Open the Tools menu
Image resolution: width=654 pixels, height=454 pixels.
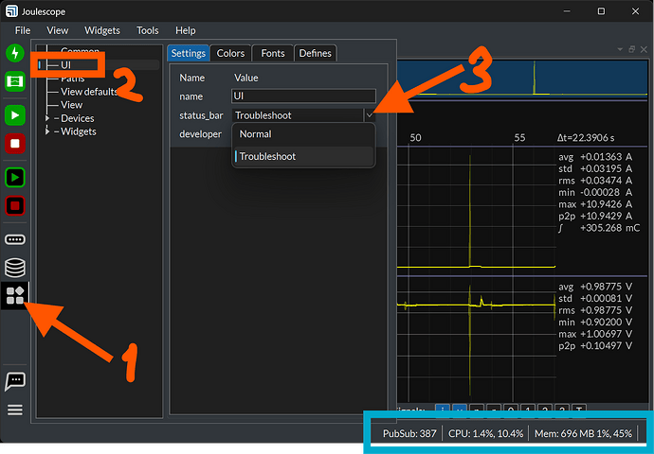[148, 30]
